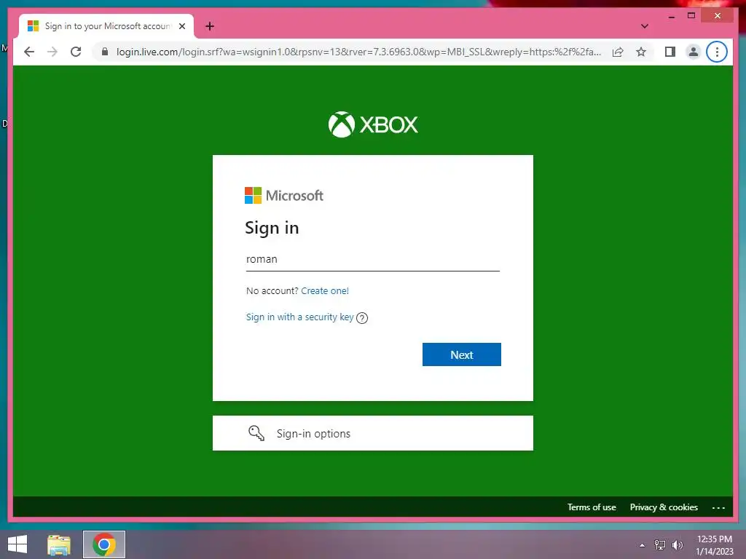Open Sign-in options
This screenshot has width=746, height=559.
click(x=372, y=433)
